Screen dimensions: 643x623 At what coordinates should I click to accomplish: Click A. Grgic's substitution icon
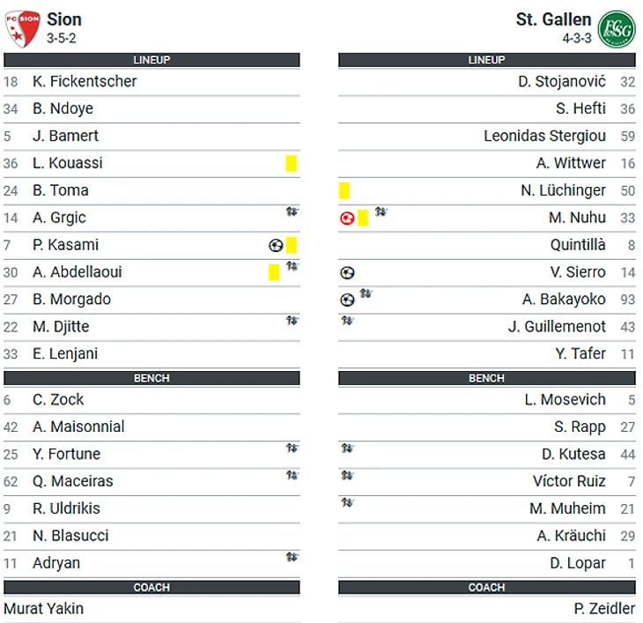(292, 211)
